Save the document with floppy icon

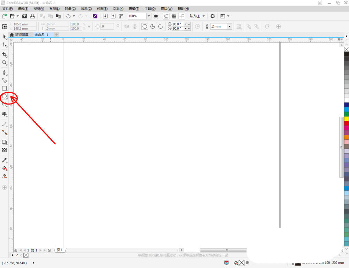24,16
